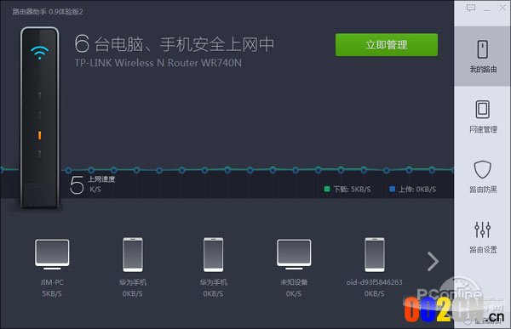Close the router assistant window
Screen dimensions: 511x329
502,8
